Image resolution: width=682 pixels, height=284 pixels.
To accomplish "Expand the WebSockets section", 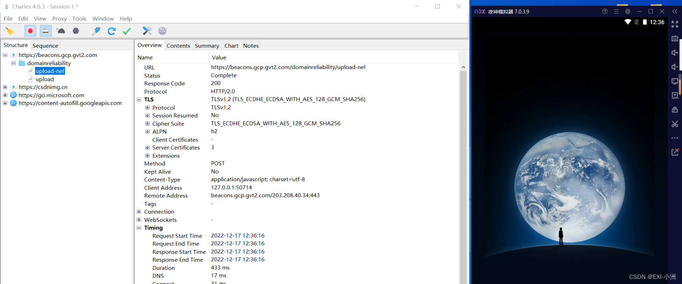I will point(139,220).
